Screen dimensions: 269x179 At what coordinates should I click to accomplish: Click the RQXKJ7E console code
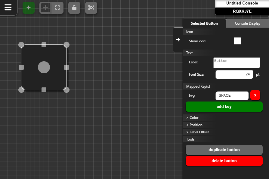242,11
